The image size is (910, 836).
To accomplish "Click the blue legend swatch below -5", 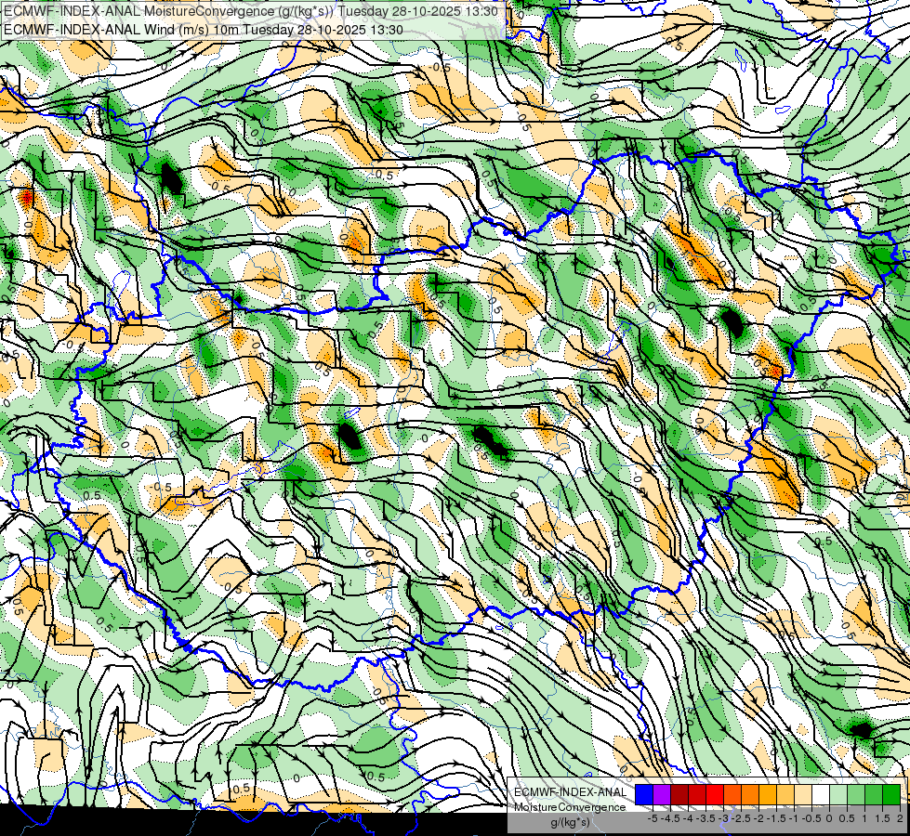I will click(x=644, y=795).
